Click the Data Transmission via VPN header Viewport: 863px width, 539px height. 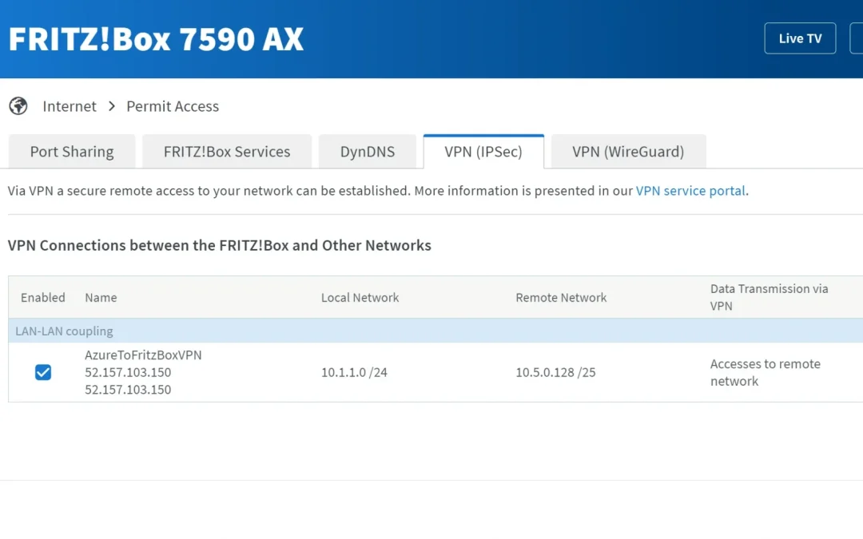pyautogui.click(x=769, y=298)
